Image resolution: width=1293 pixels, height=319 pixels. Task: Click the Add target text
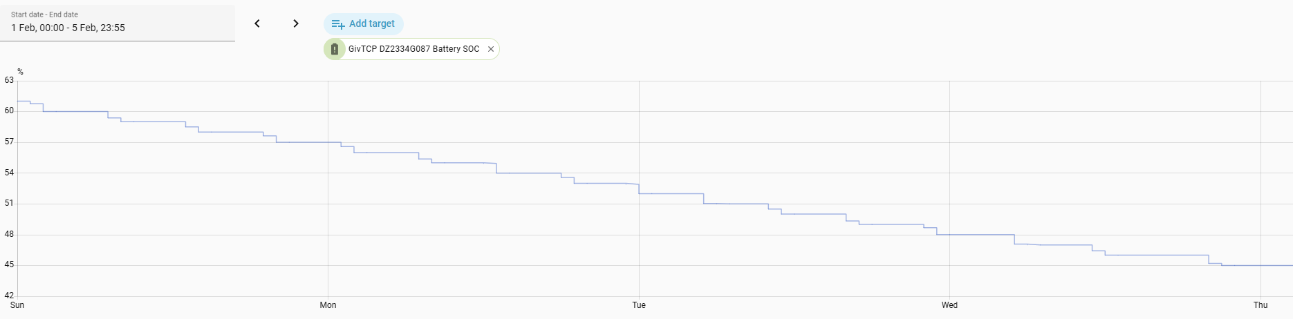click(x=372, y=23)
